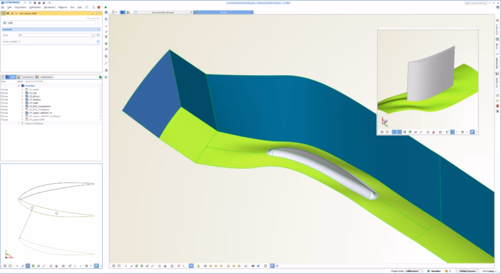Collapse the General section
501x274 pixels.
(x=98, y=30)
